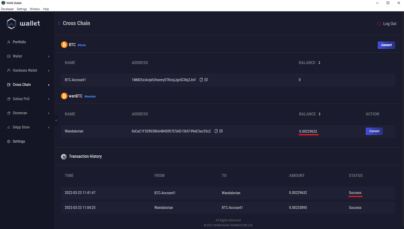Open the Developer menu
The width and height of the screenshot is (404, 229).
[x=7, y=9]
